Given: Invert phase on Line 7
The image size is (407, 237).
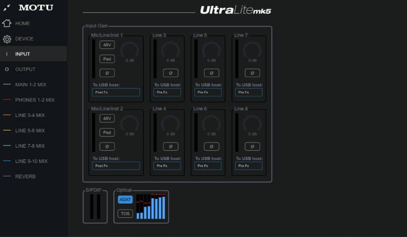Looking at the screenshot, I should tap(252, 73).
